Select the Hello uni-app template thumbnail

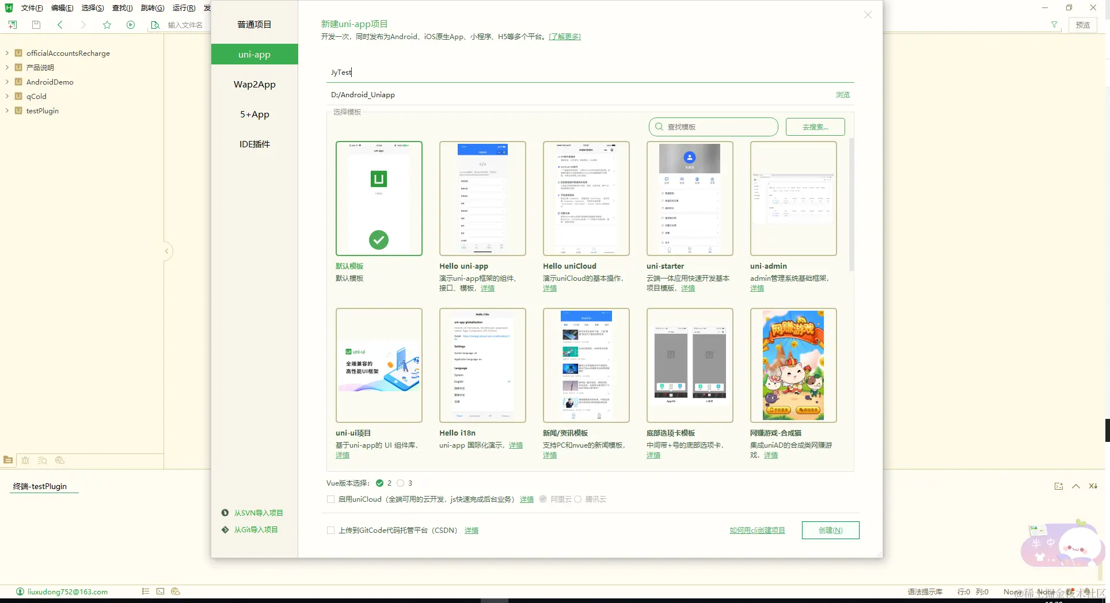pos(482,199)
